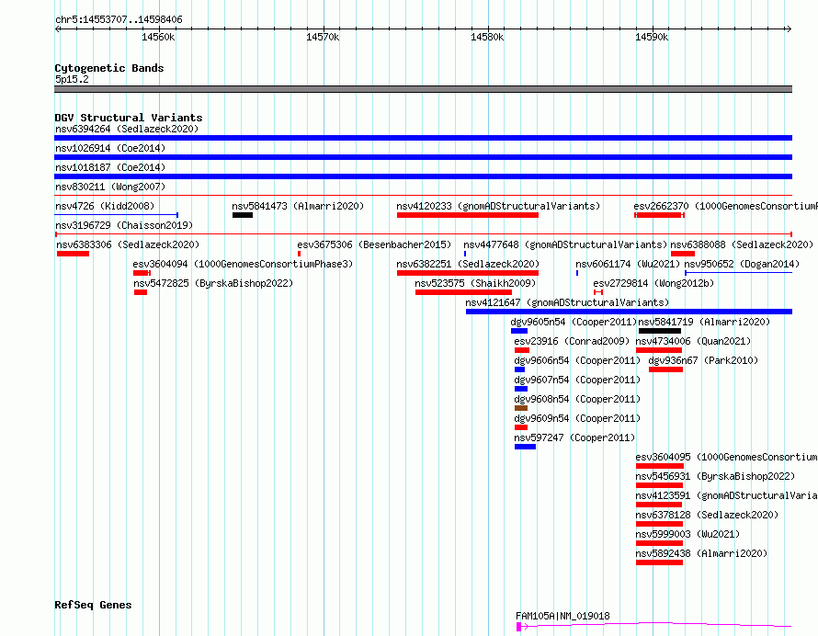Open esv2662370 1000GenomesConsortium label
The height and width of the screenshot is (636, 818).
(x=726, y=206)
